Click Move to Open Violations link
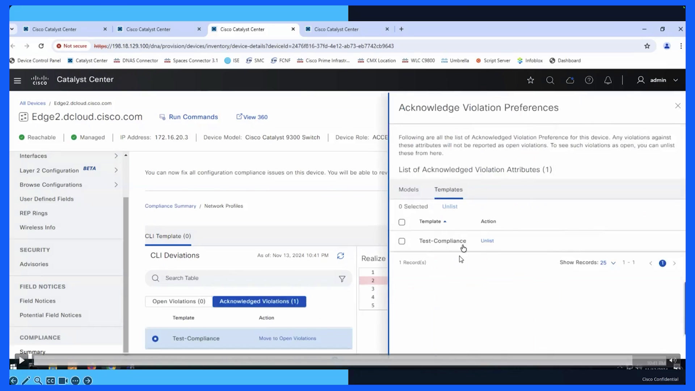 click(287, 339)
